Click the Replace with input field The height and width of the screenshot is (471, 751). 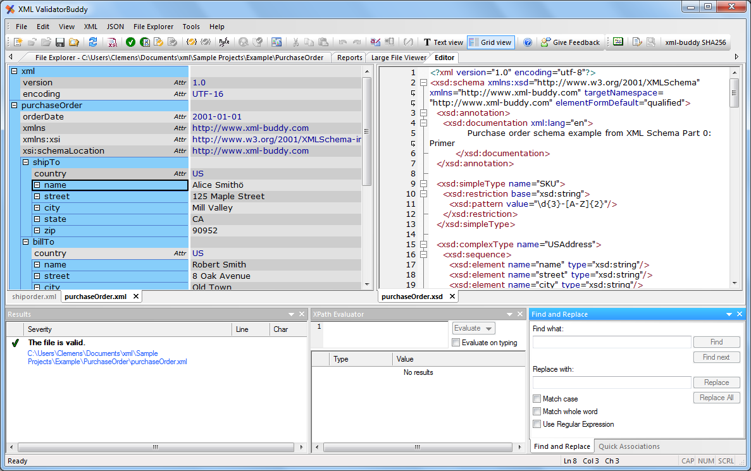coord(612,382)
